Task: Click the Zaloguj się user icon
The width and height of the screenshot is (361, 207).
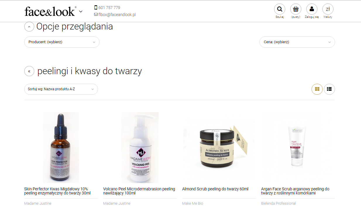Action: coord(312,9)
